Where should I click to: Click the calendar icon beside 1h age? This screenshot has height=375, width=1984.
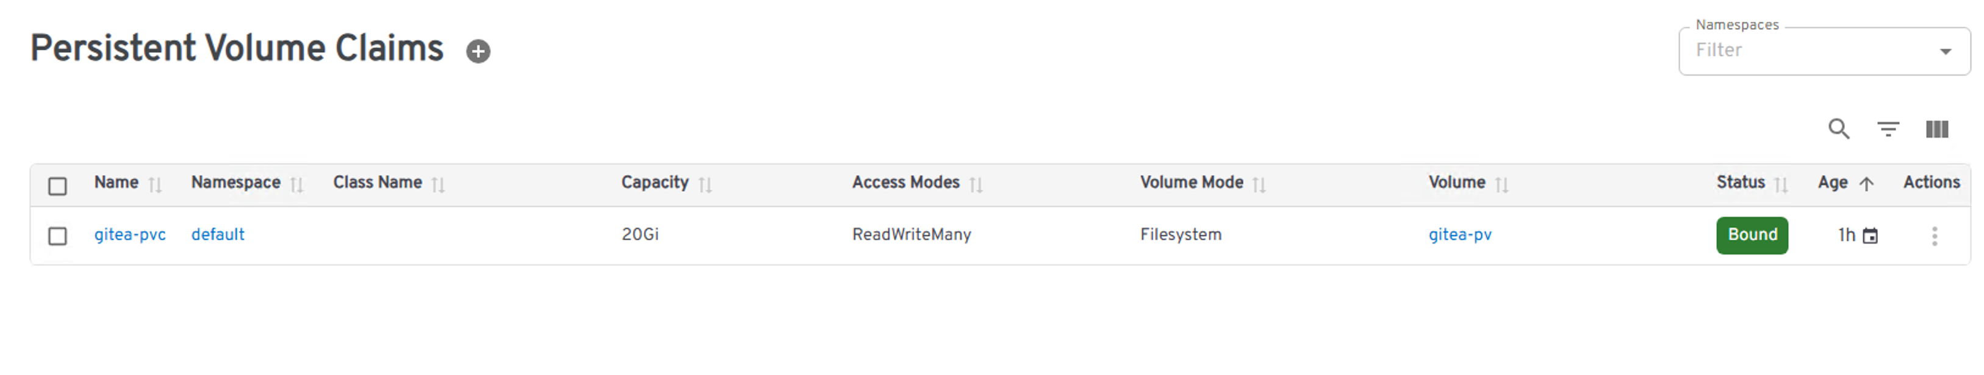pos(1870,236)
